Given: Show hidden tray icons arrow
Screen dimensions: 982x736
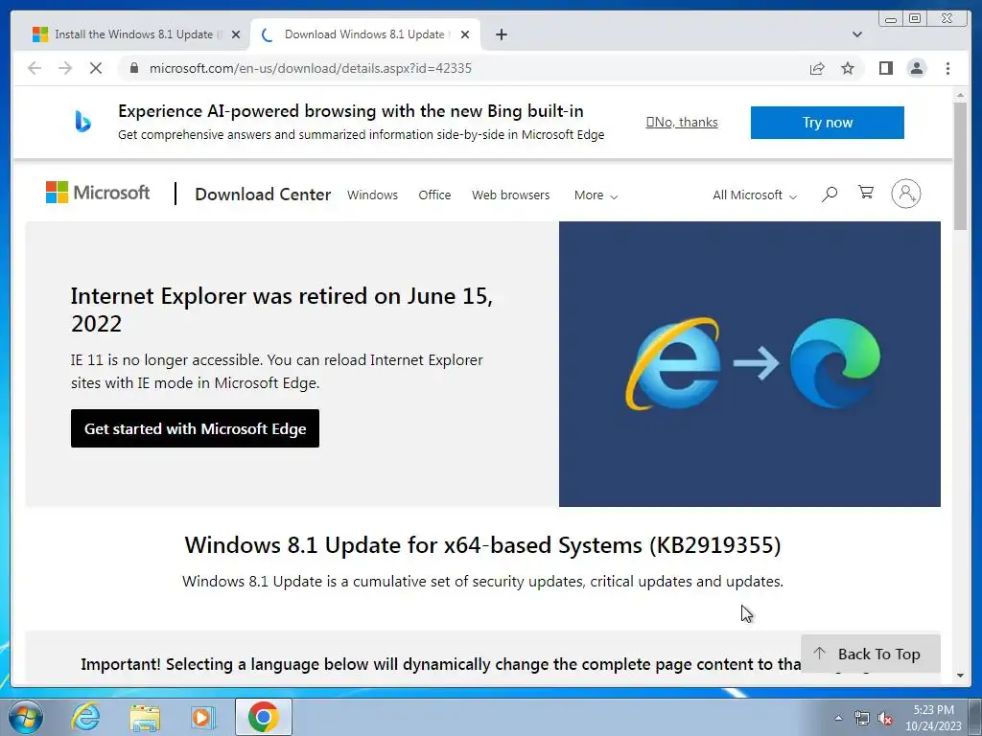Looking at the screenshot, I should click(x=838, y=718).
